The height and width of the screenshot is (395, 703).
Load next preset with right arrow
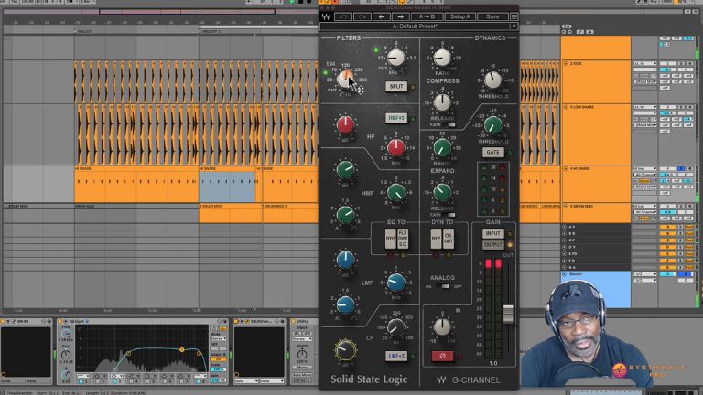(x=401, y=17)
